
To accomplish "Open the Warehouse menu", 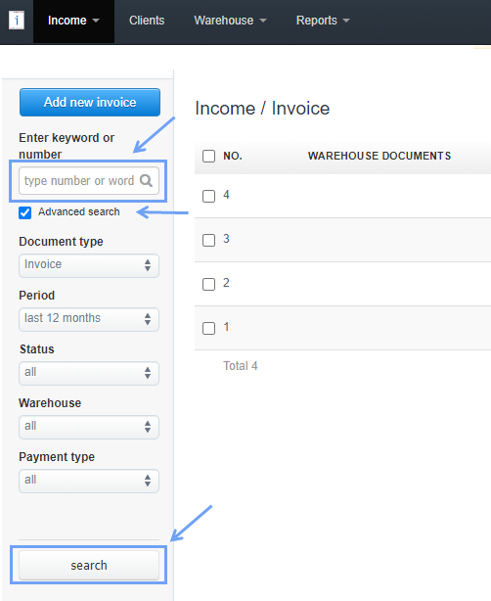I will (230, 21).
